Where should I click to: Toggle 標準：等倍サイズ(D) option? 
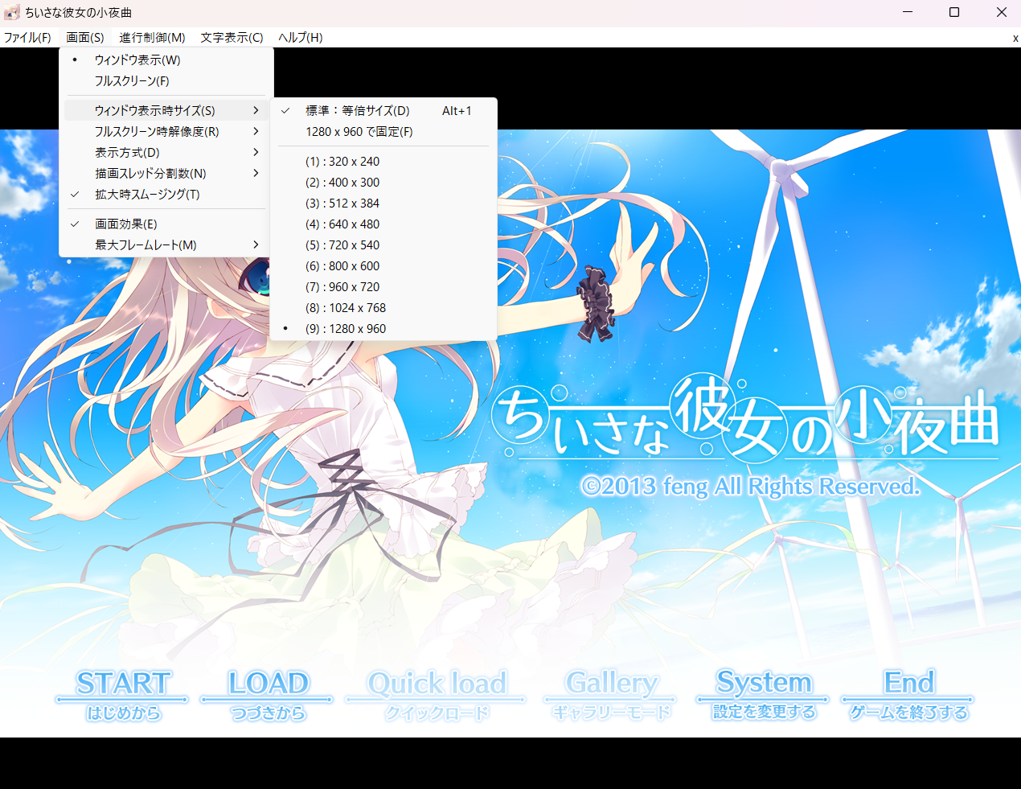pyautogui.click(x=383, y=111)
